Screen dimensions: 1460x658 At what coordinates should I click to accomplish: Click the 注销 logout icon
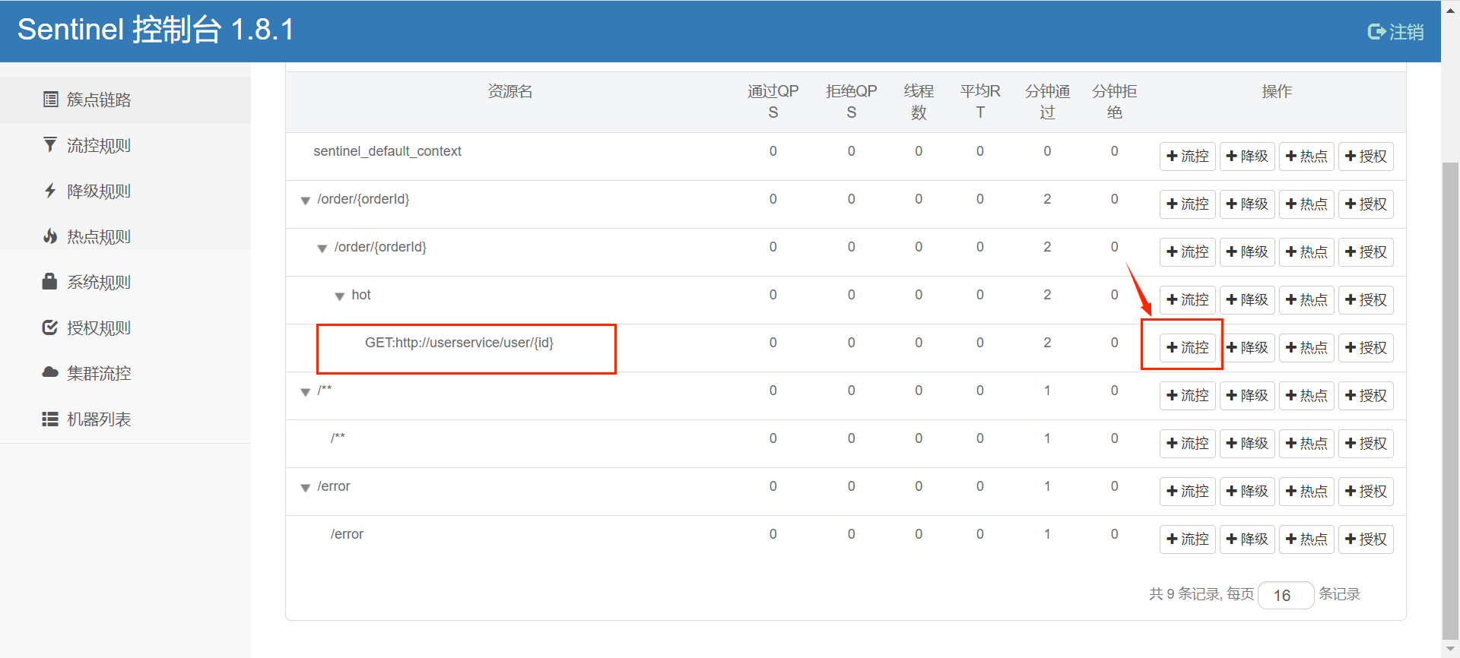tap(1376, 31)
